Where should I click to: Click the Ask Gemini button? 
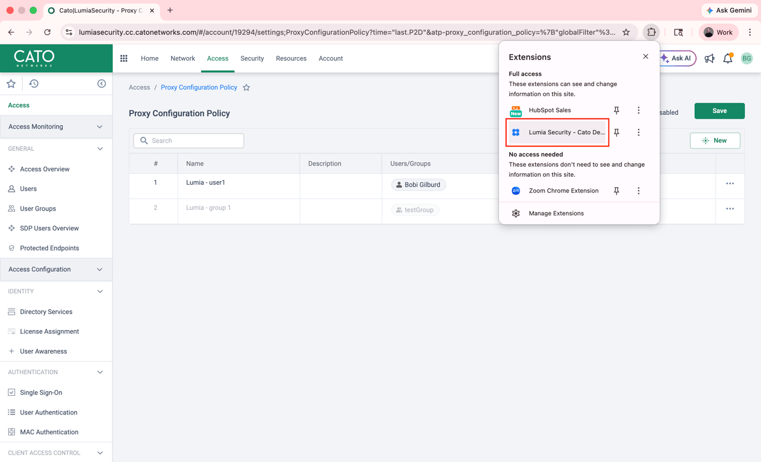(x=729, y=10)
